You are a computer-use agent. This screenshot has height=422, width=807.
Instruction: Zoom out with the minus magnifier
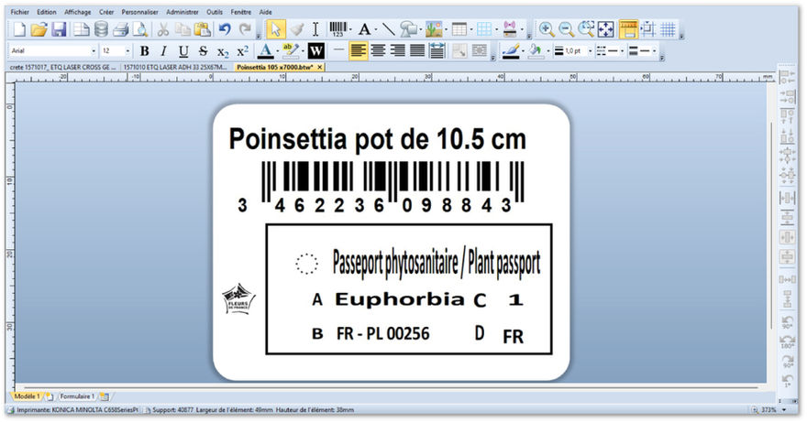click(x=566, y=29)
